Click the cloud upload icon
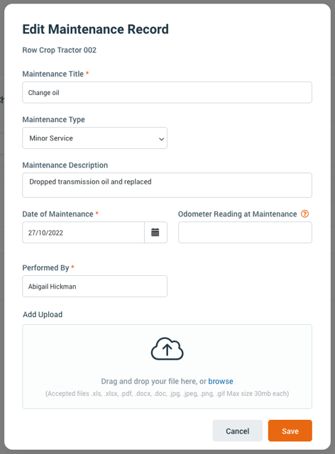The width and height of the screenshot is (335, 454). 167,348
